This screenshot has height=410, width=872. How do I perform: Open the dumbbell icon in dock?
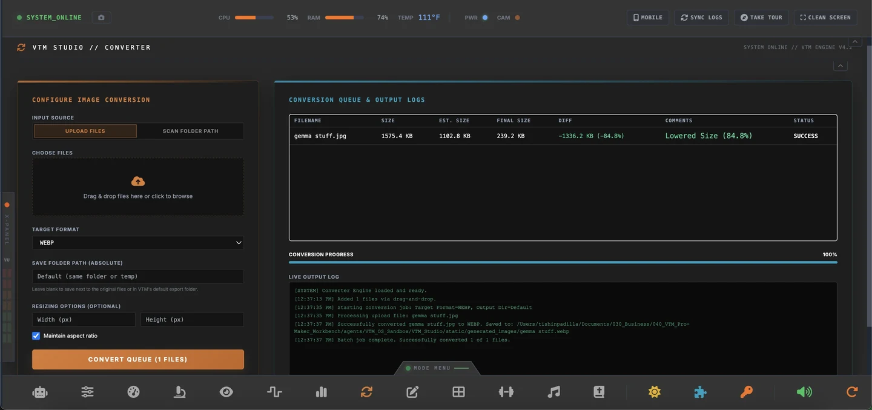tap(506, 392)
